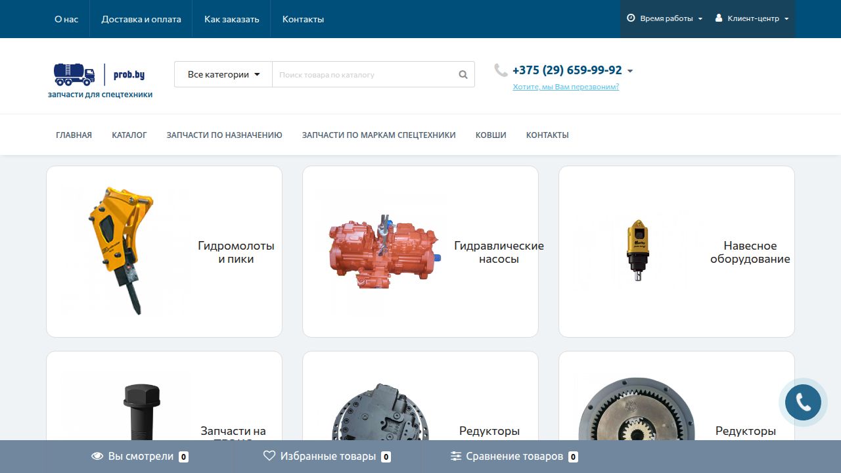Expand phone numbers dropdown arrow
The image size is (841, 473).
(x=630, y=71)
